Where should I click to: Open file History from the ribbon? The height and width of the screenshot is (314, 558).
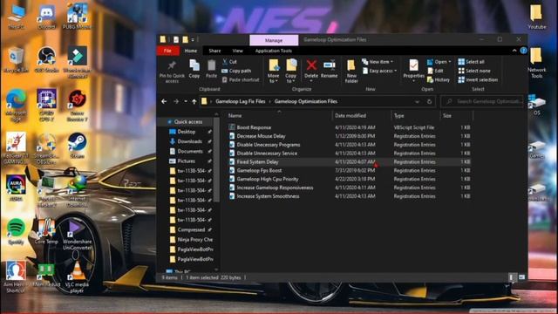439,79
